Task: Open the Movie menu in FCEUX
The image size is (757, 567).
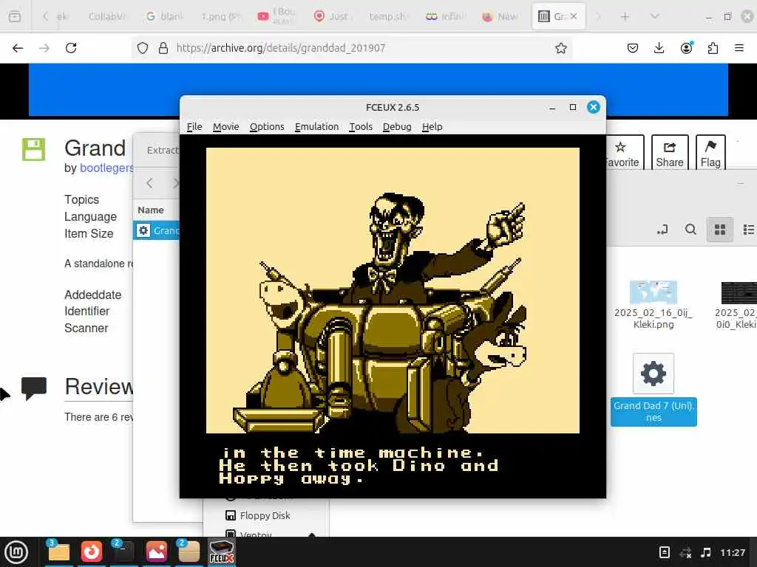Action: coord(226,127)
